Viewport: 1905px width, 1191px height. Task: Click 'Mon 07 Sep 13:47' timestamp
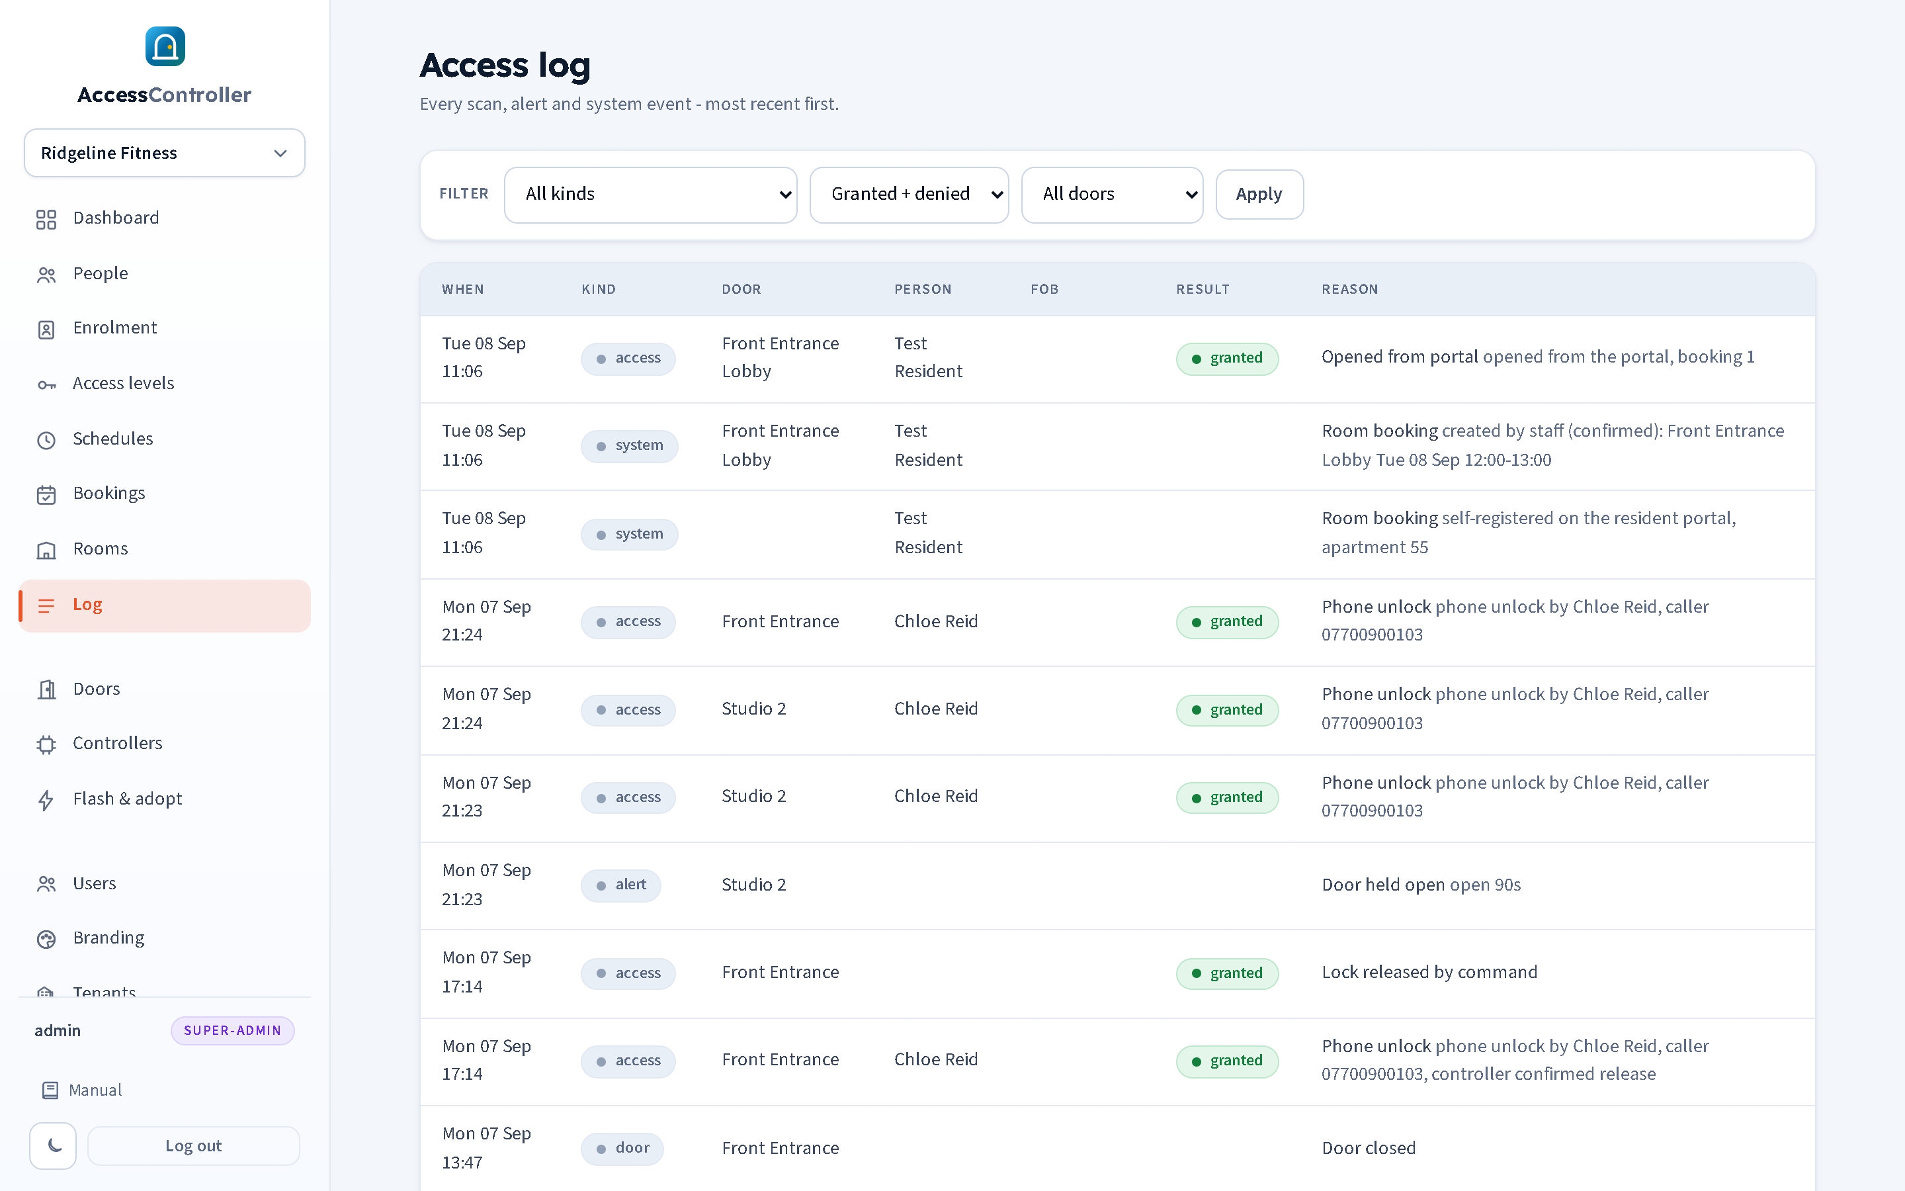click(486, 1148)
